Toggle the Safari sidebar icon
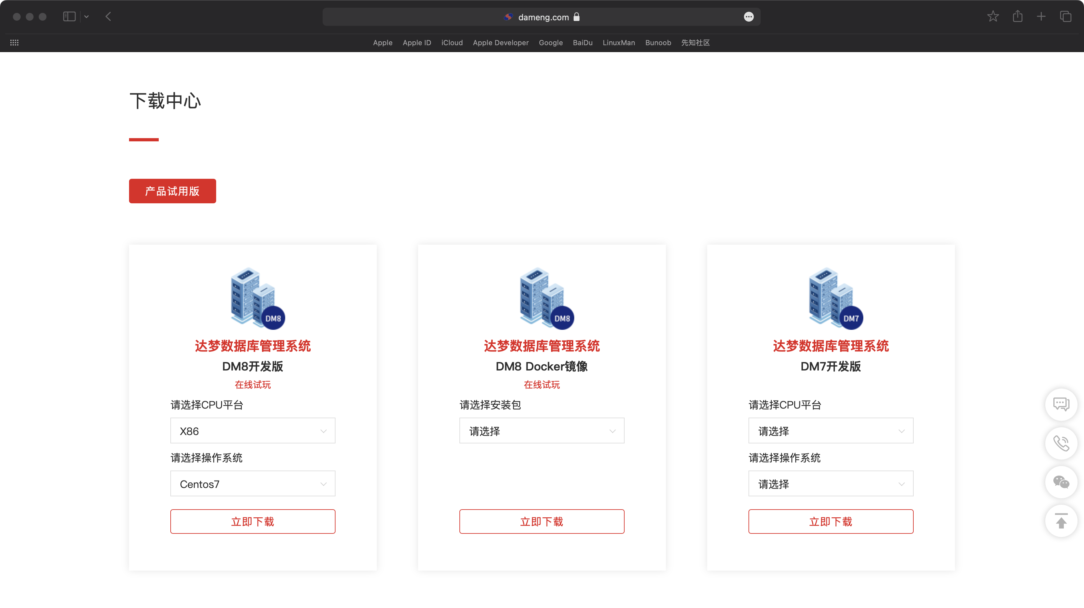Image resolution: width=1084 pixels, height=608 pixels. click(x=69, y=16)
